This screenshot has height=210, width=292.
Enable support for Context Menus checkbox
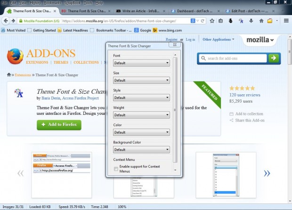[x=116, y=169]
